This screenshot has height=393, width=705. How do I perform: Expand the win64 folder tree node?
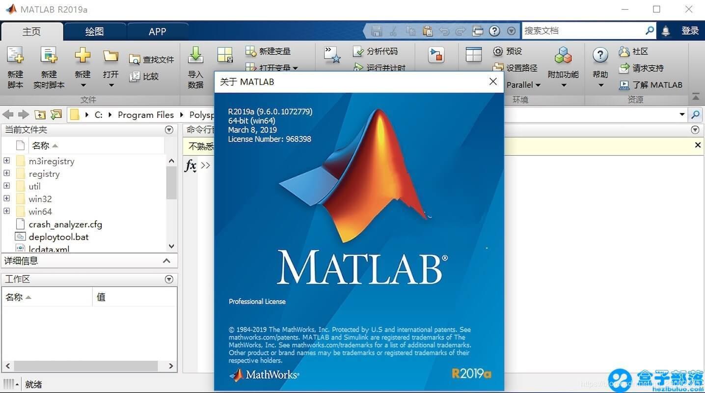pos(6,211)
